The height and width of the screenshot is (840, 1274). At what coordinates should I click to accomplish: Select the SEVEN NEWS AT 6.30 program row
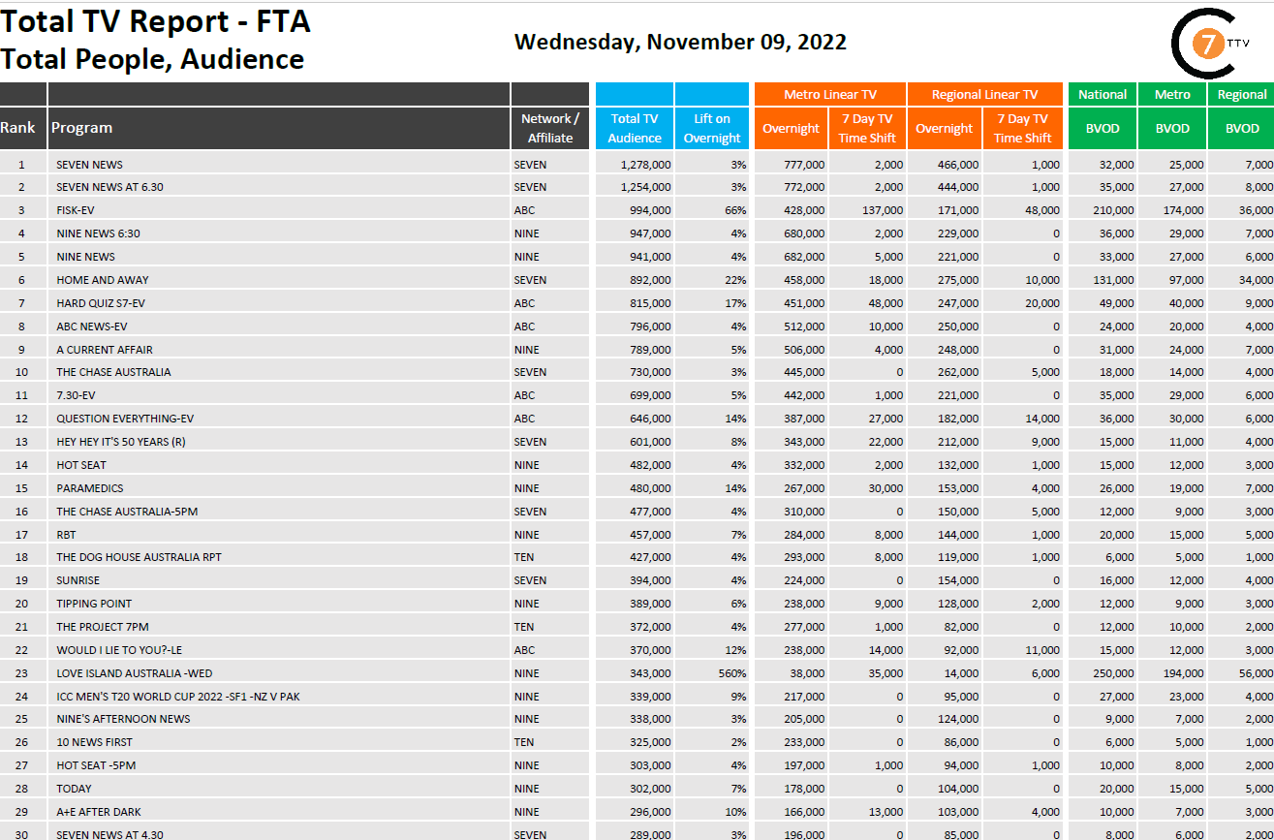tap(109, 187)
